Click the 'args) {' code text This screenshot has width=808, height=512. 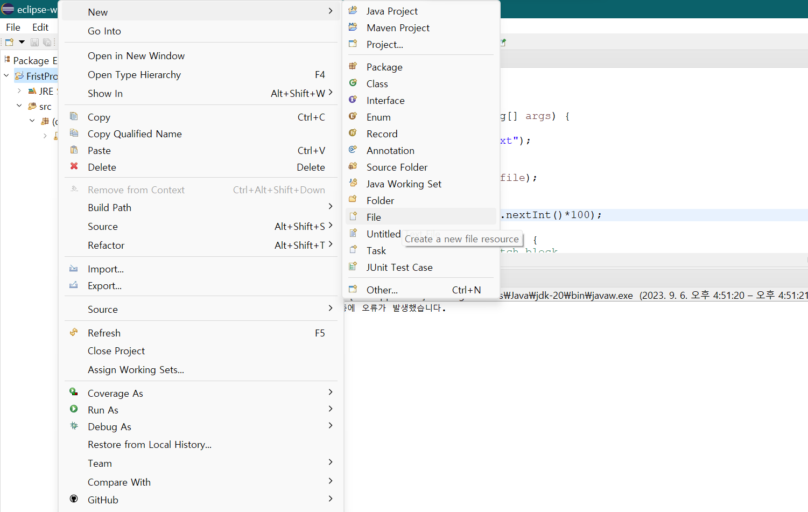[547, 116]
